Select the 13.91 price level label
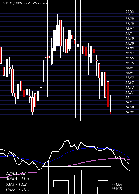Image resolution: width=139 pixels, height=194 pixels. click(130, 29)
